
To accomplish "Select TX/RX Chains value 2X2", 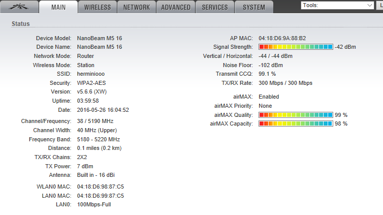I will (82, 157).
